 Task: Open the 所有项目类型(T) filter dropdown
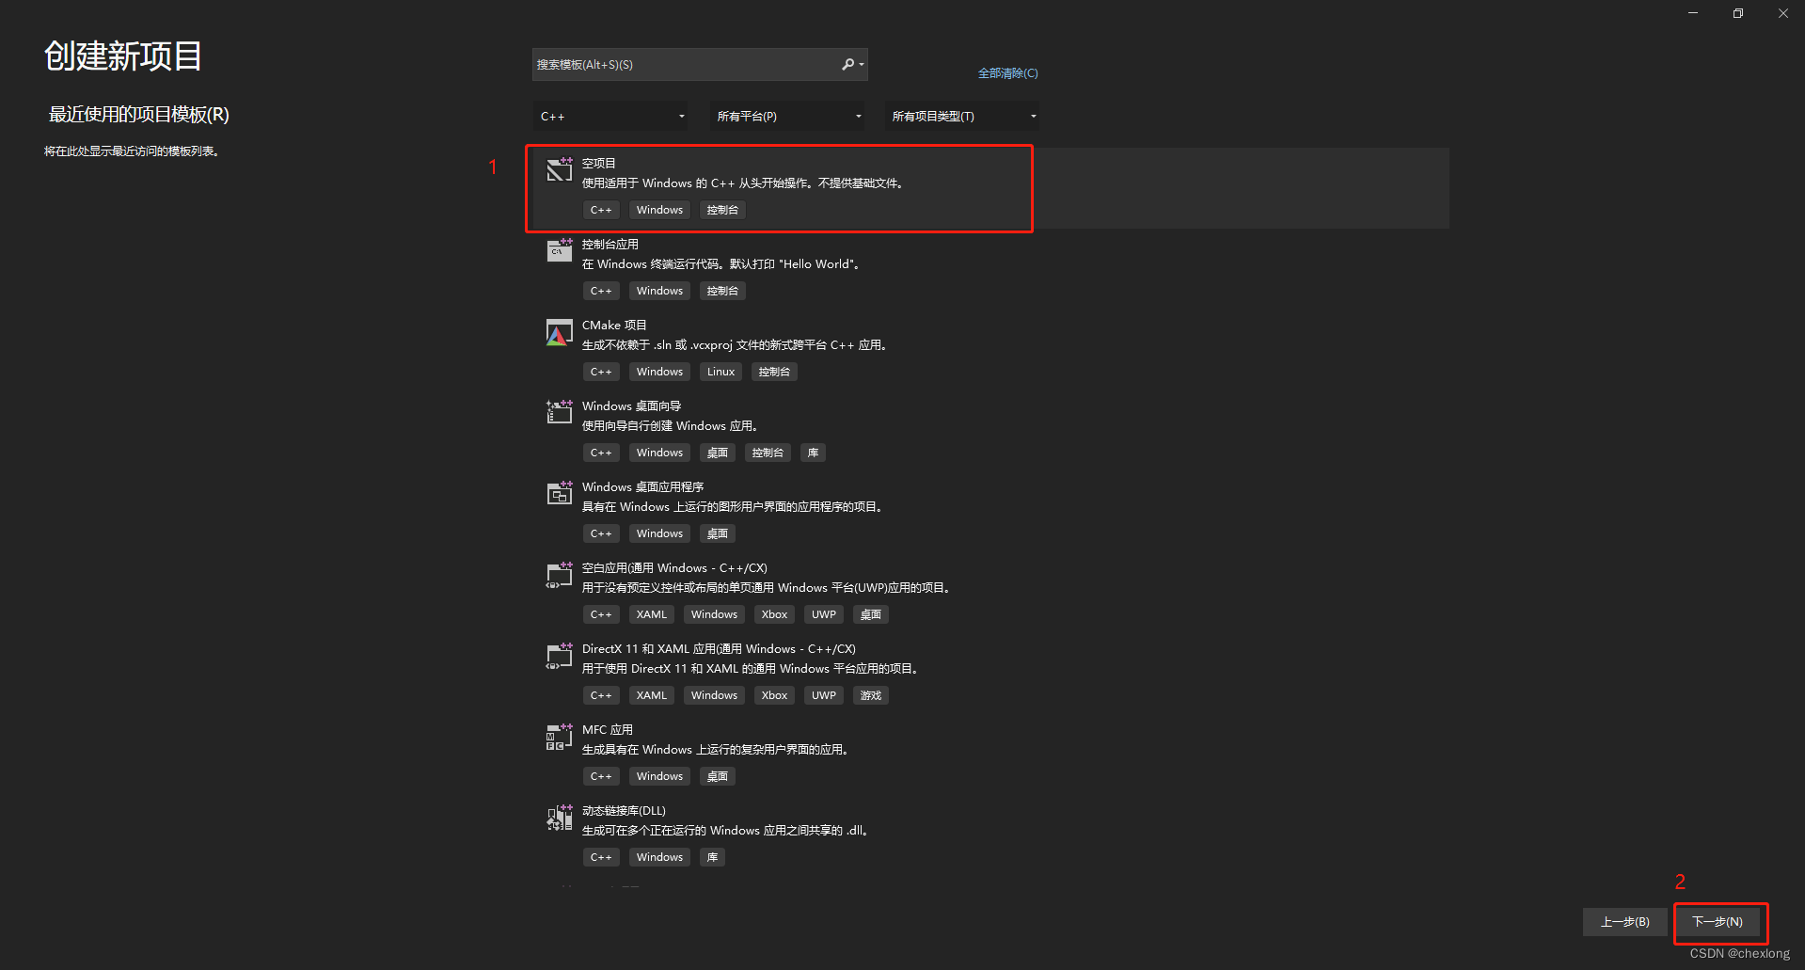click(962, 117)
